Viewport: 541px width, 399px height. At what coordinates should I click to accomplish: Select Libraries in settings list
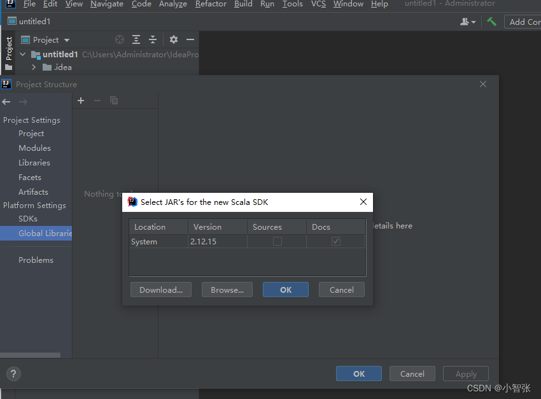pyautogui.click(x=34, y=163)
